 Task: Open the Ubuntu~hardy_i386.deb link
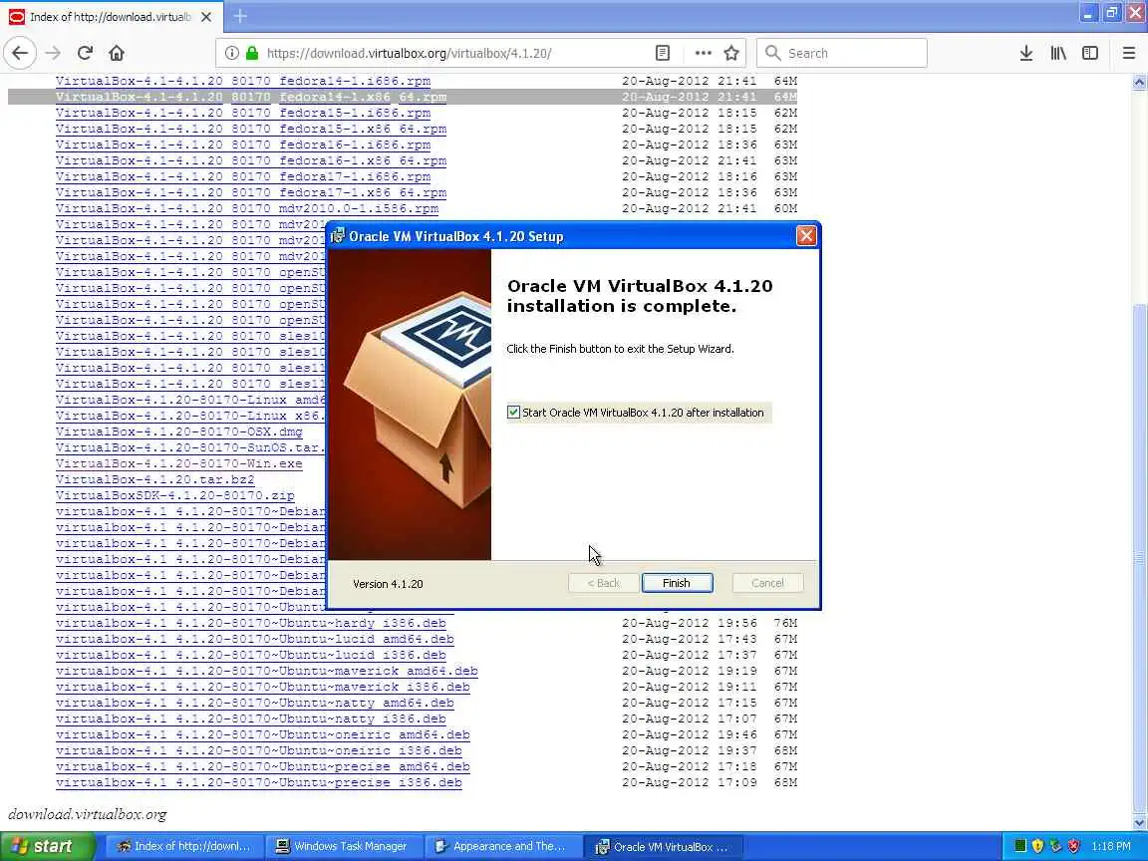(x=251, y=623)
